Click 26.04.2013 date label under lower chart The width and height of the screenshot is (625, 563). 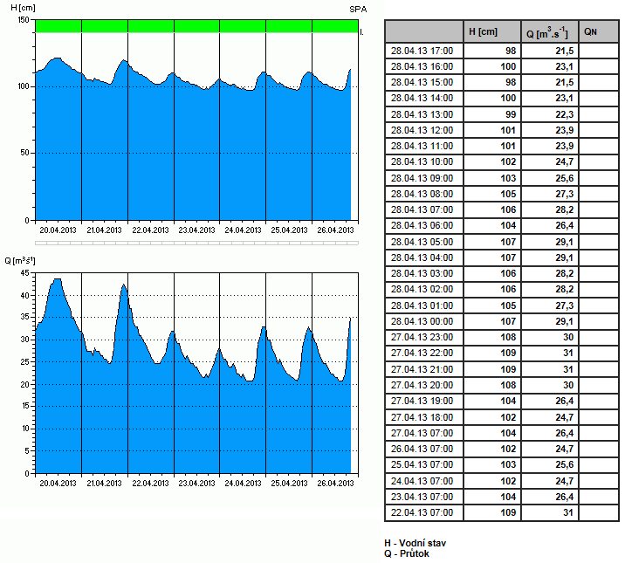[x=334, y=483]
